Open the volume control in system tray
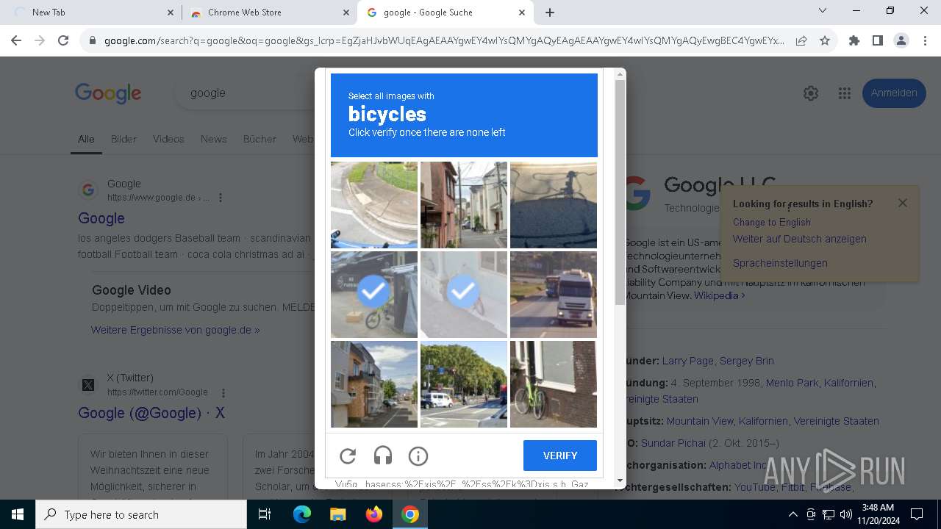Image resolution: width=941 pixels, height=529 pixels. (846, 514)
